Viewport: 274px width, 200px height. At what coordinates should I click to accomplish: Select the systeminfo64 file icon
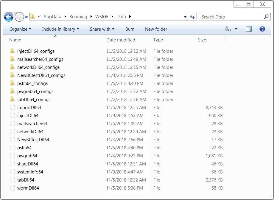13,172
